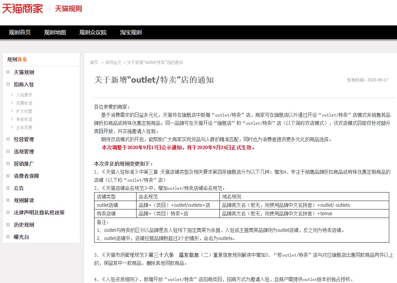Viewport: 397px width, 283px height.
Task: Click the publish date 2020-09-17
Action: (x=377, y=80)
